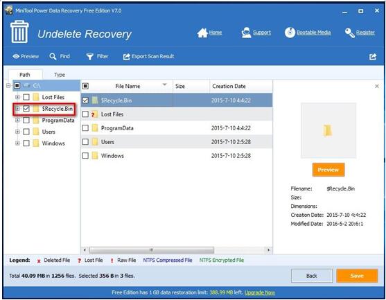
Task: Check the ProgramData box in tree
Action: [26, 120]
